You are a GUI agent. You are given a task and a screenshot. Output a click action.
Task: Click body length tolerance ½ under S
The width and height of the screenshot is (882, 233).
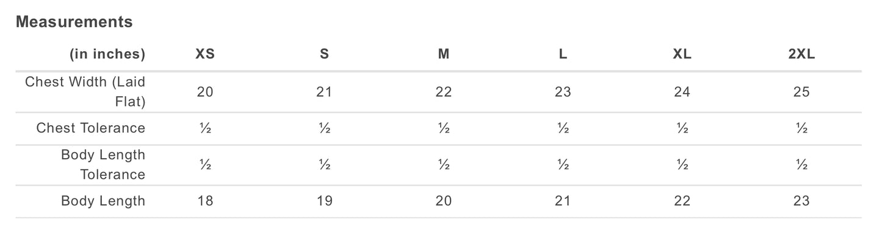325,165
